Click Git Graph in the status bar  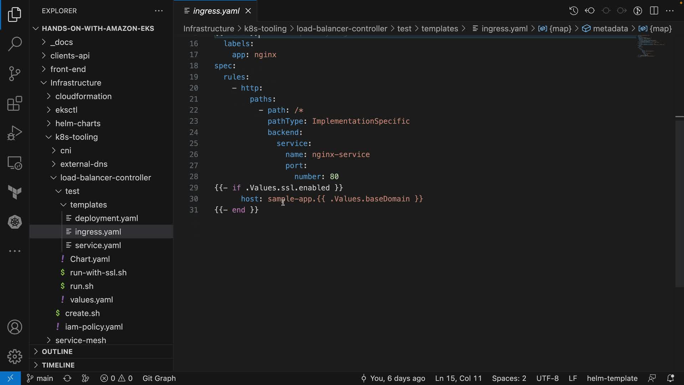pos(159,378)
